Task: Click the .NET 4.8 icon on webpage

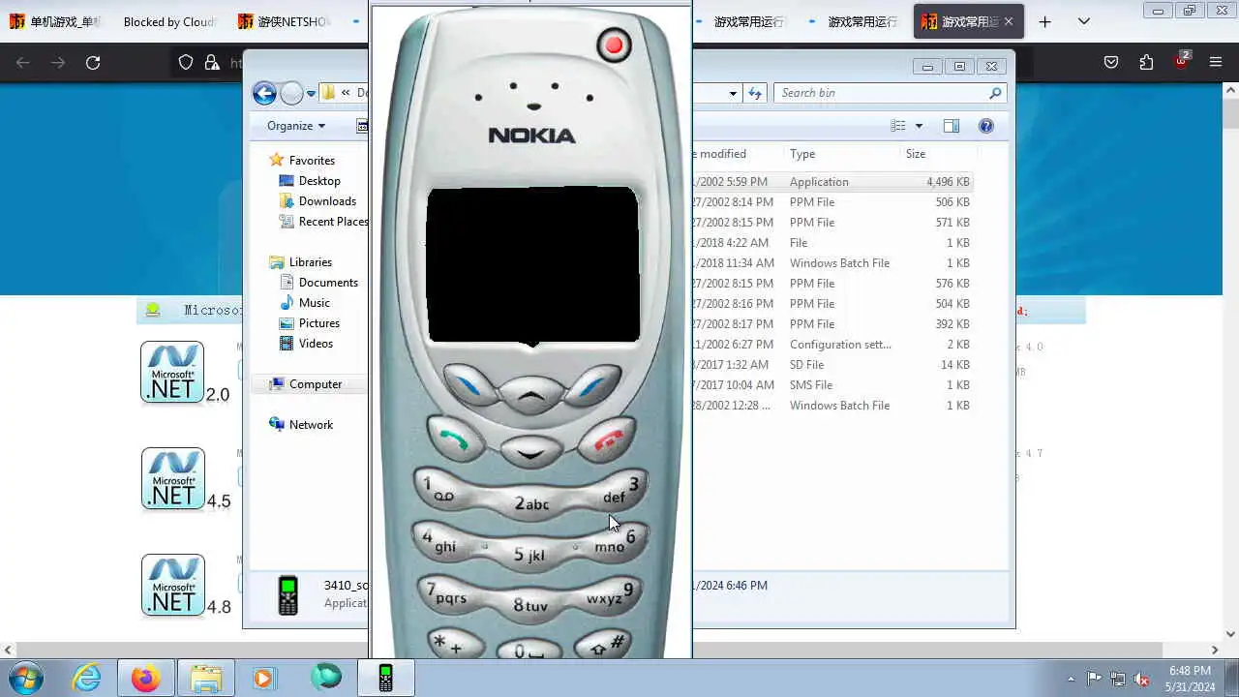Action: coord(172,585)
